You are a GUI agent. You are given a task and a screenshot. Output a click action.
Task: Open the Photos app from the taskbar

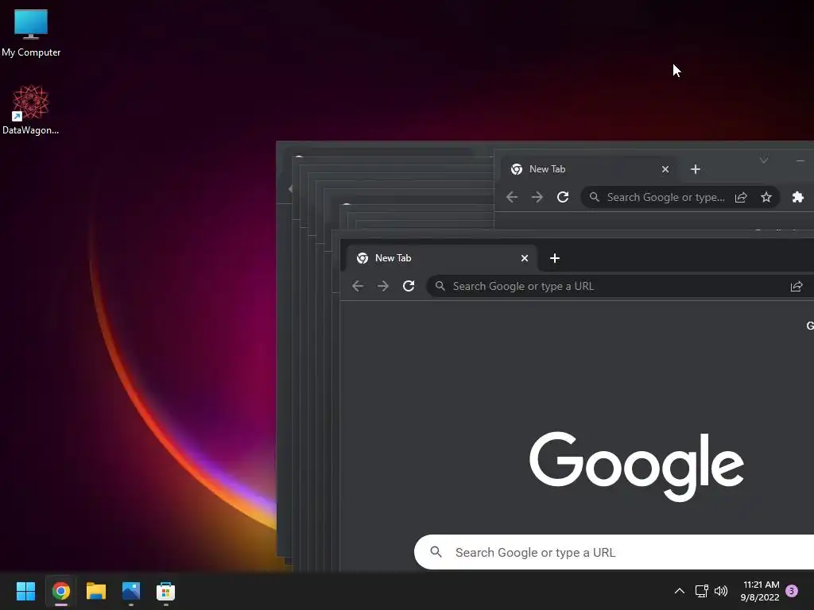[131, 591]
